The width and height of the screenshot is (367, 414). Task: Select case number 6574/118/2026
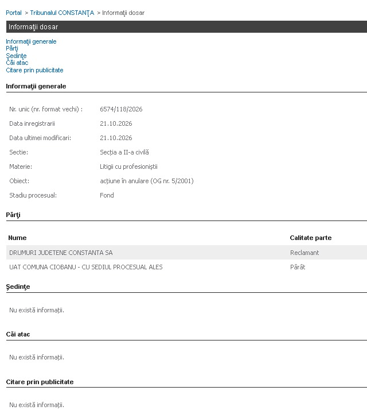121,109
